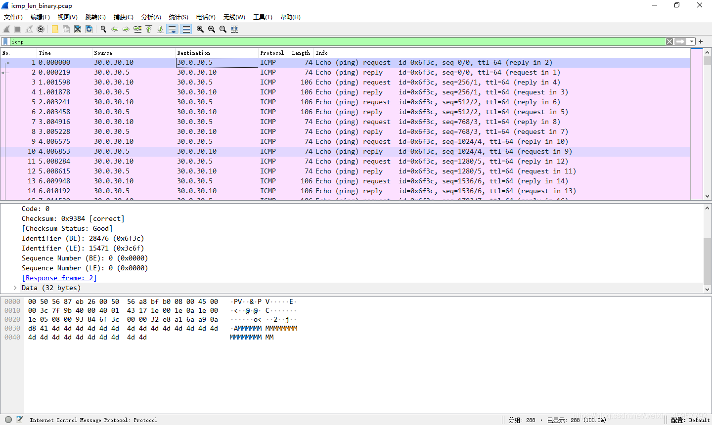Click Code: 0 in packet details
The height and width of the screenshot is (425, 712).
click(36, 209)
